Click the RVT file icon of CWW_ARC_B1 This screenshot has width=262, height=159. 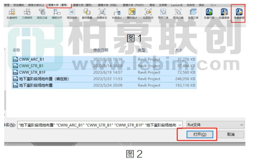pos(15,59)
